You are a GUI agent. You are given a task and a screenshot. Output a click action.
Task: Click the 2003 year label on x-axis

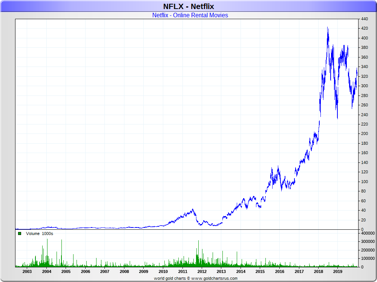[27, 271]
